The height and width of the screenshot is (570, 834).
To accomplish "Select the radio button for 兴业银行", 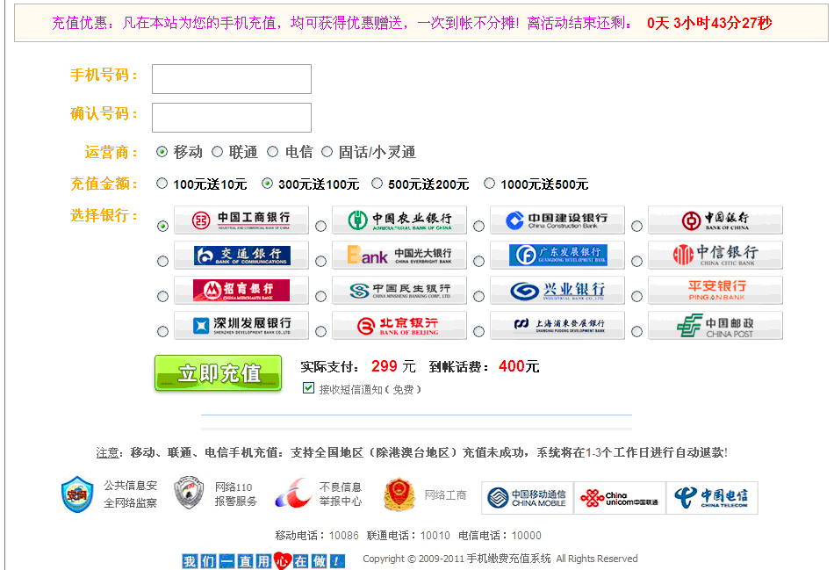I will (478, 297).
